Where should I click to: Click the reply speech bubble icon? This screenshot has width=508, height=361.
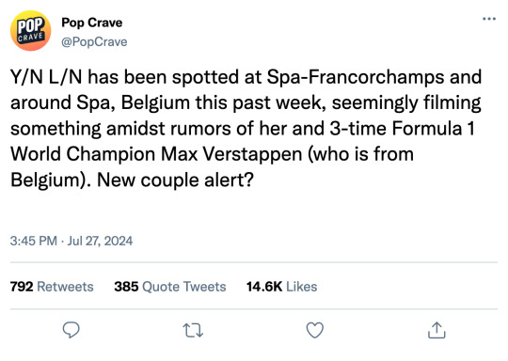[x=71, y=330]
